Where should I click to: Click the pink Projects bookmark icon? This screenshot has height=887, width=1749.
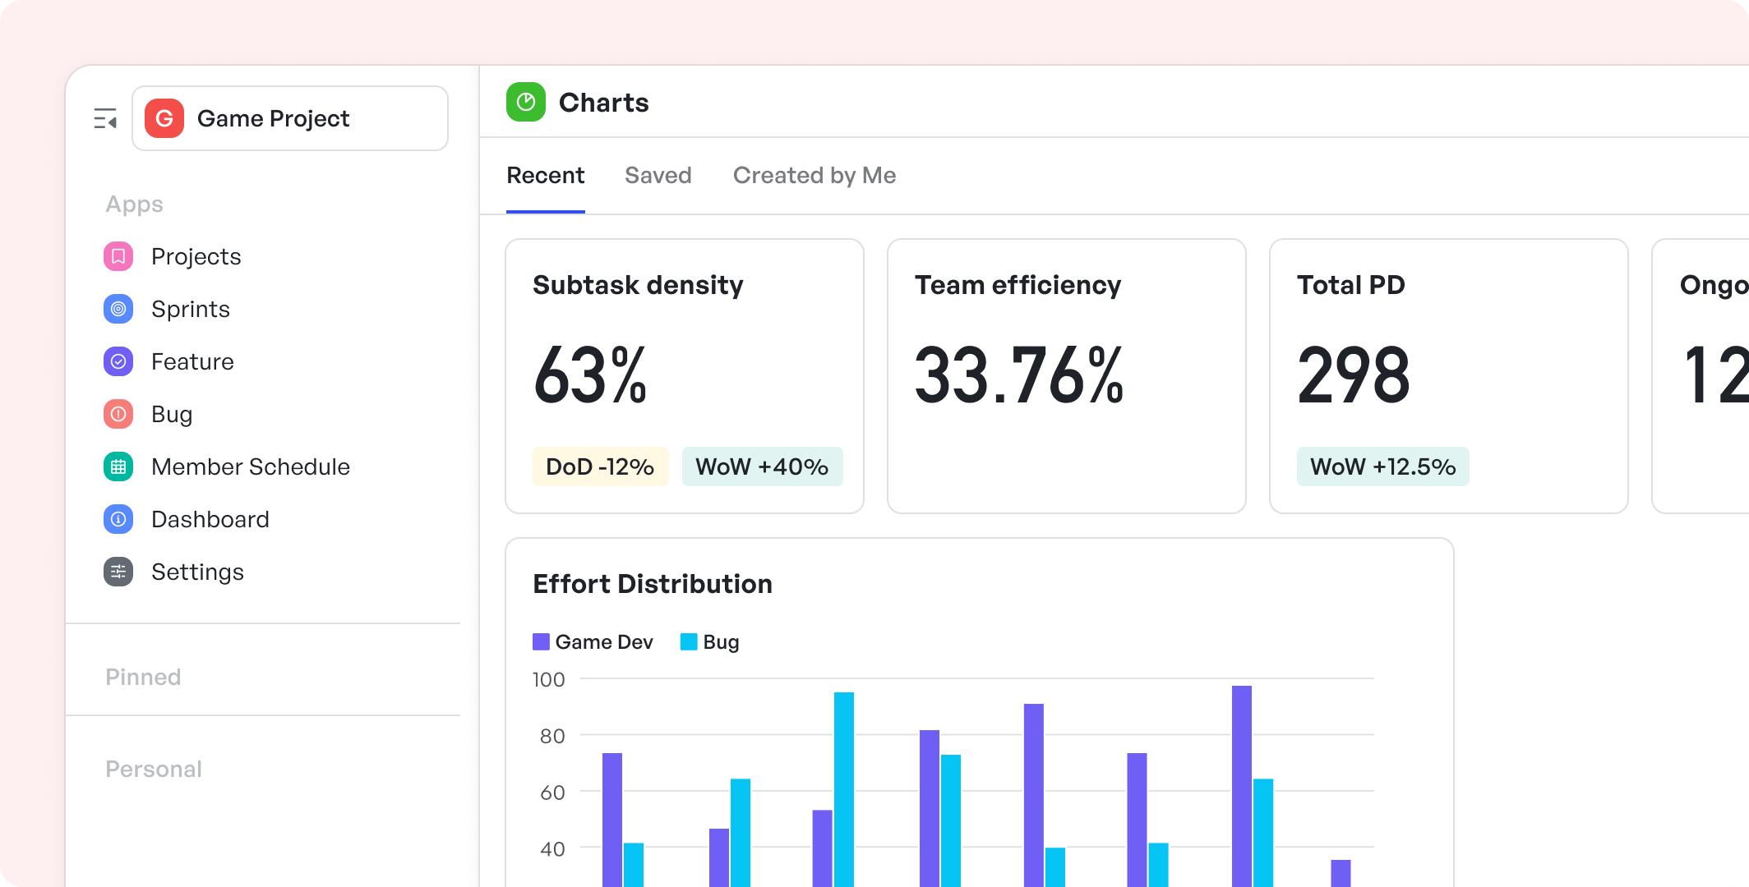(118, 256)
